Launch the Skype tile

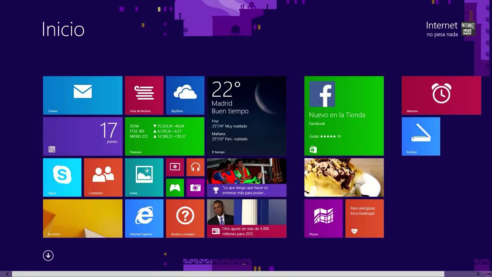pyautogui.click(x=62, y=177)
